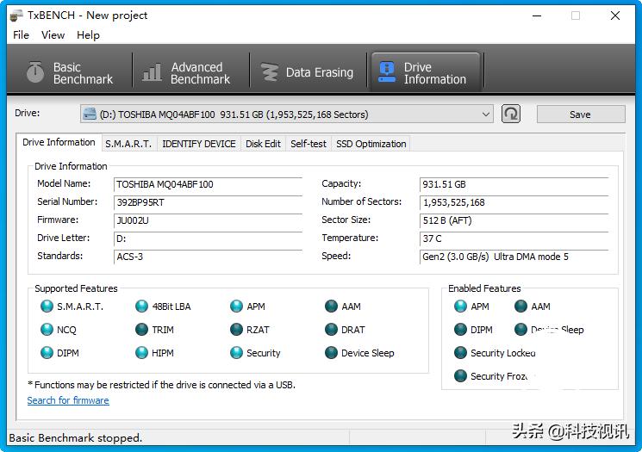Open the Advanced Benchmark chart tab
Viewport: 642px width, 452px height.
pyautogui.click(x=187, y=73)
